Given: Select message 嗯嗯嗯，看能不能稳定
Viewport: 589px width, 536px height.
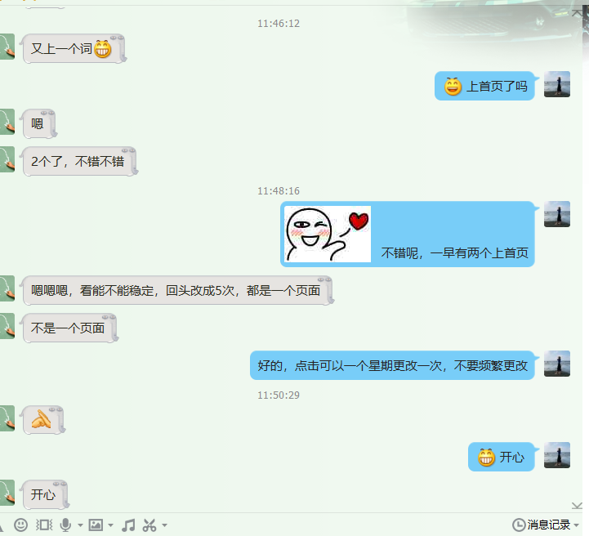Looking at the screenshot, I should [176, 290].
